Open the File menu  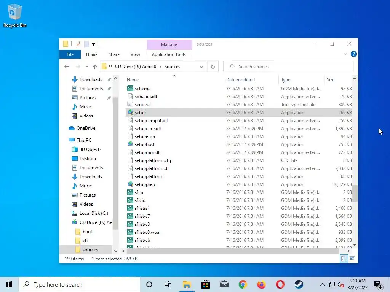point(70,54)
